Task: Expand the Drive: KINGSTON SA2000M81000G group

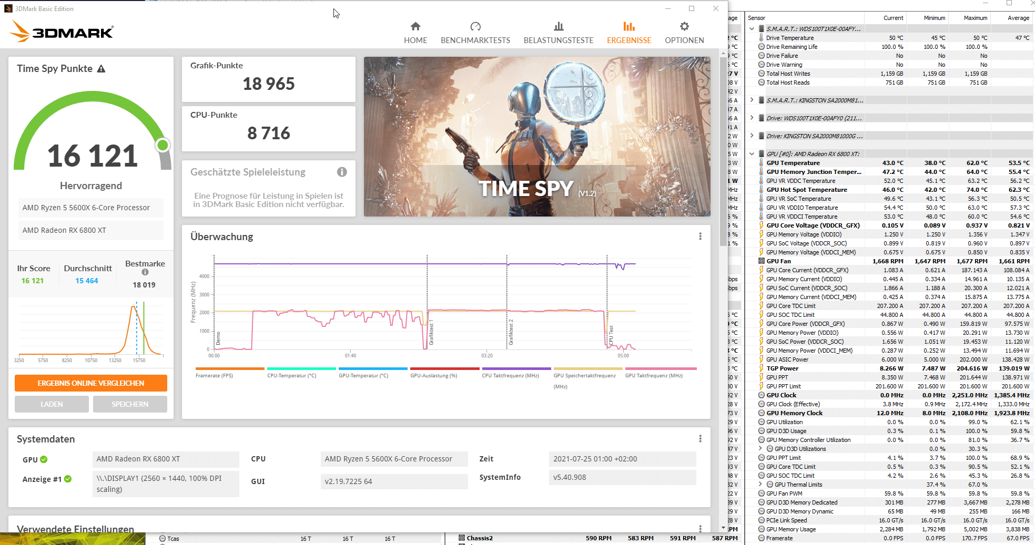Action: [752, 136]
